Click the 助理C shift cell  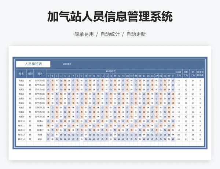click(x=40, y=130)
